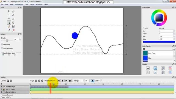Screen dimensions: 176x99
Task: Toggle the Range checkbox in timeline
Action: click(73, 81)
